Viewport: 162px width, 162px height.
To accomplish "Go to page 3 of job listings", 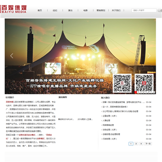I will tap(141, 144).
